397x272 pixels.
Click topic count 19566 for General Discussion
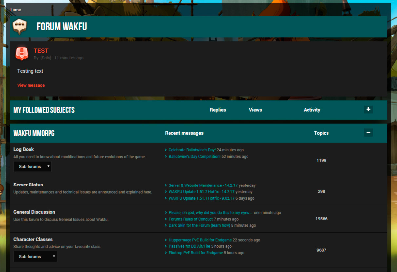[x=321, y=219]
